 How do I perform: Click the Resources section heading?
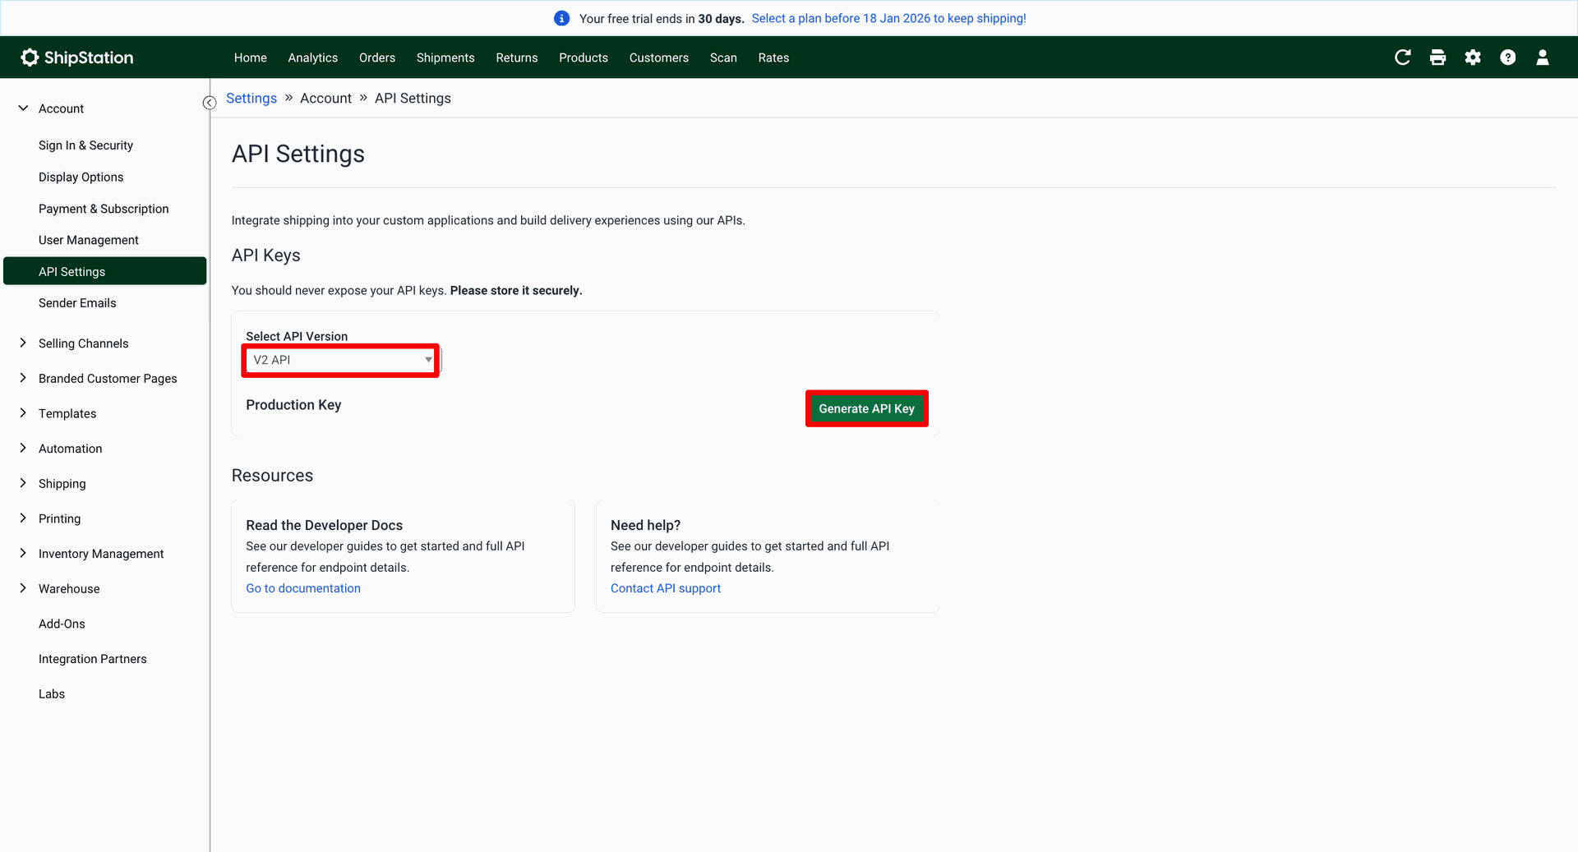coord(273,476)
